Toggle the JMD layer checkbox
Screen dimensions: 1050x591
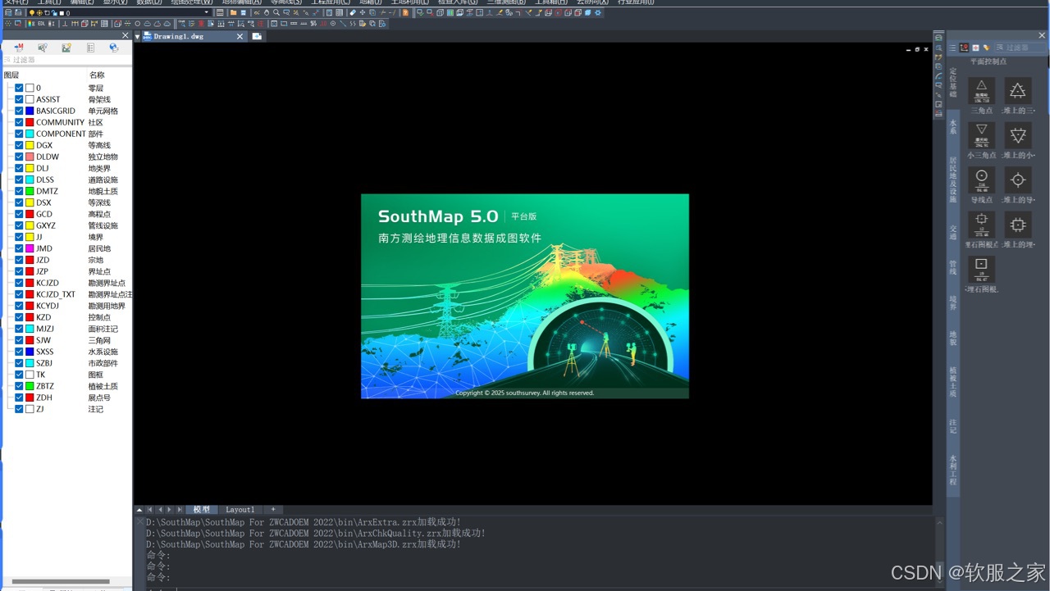pos(19,248)
